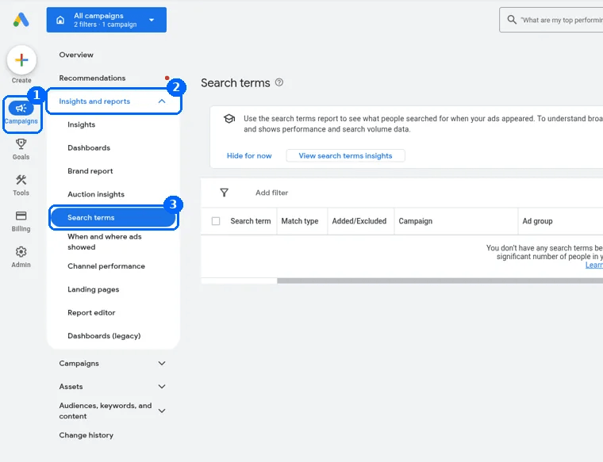This screenshot has width=603, height=462.
Task: Select the Search terms menu item
Action: point(113,217)
